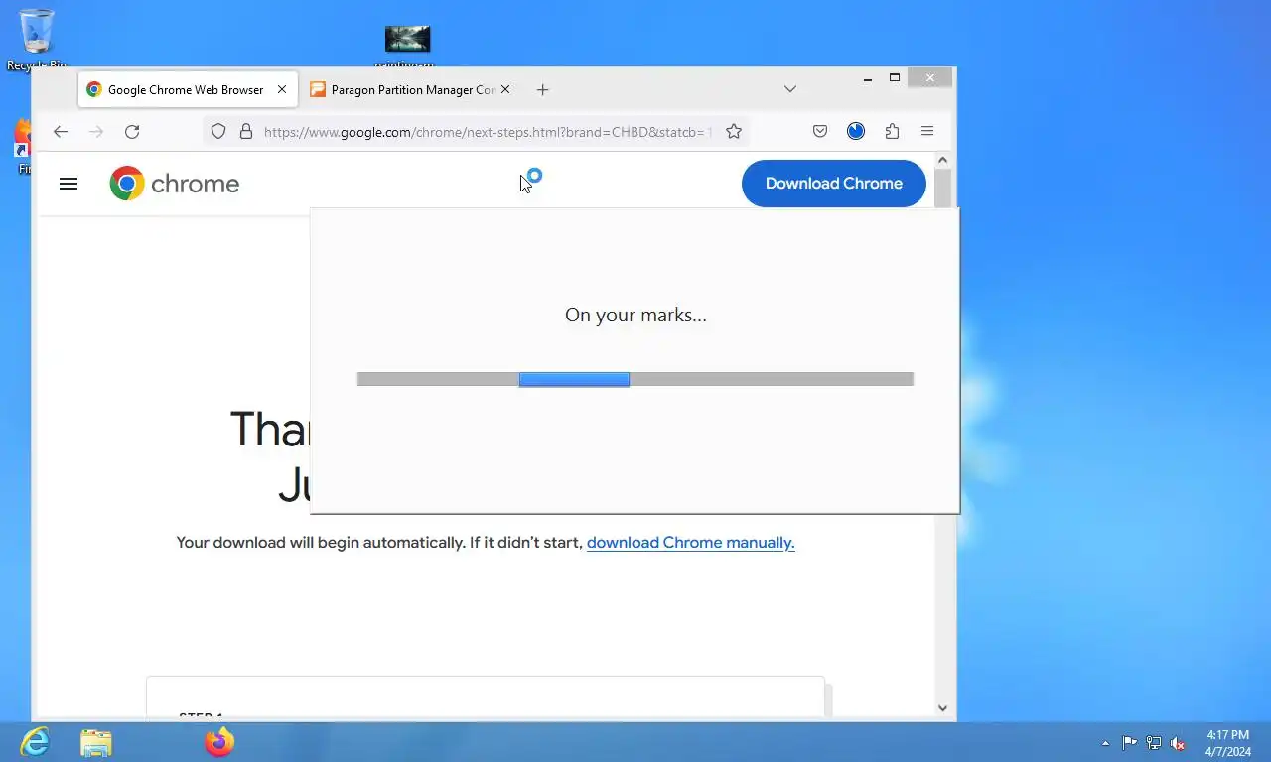Open the taskbar clock and date
Viewport: 1271px width, 762px height.
pos(1227,742)
